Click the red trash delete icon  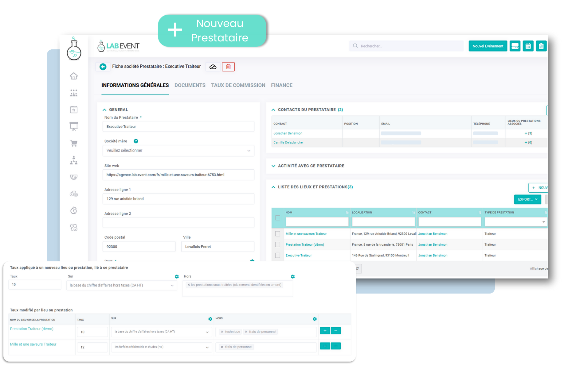(x=228, y=67)
